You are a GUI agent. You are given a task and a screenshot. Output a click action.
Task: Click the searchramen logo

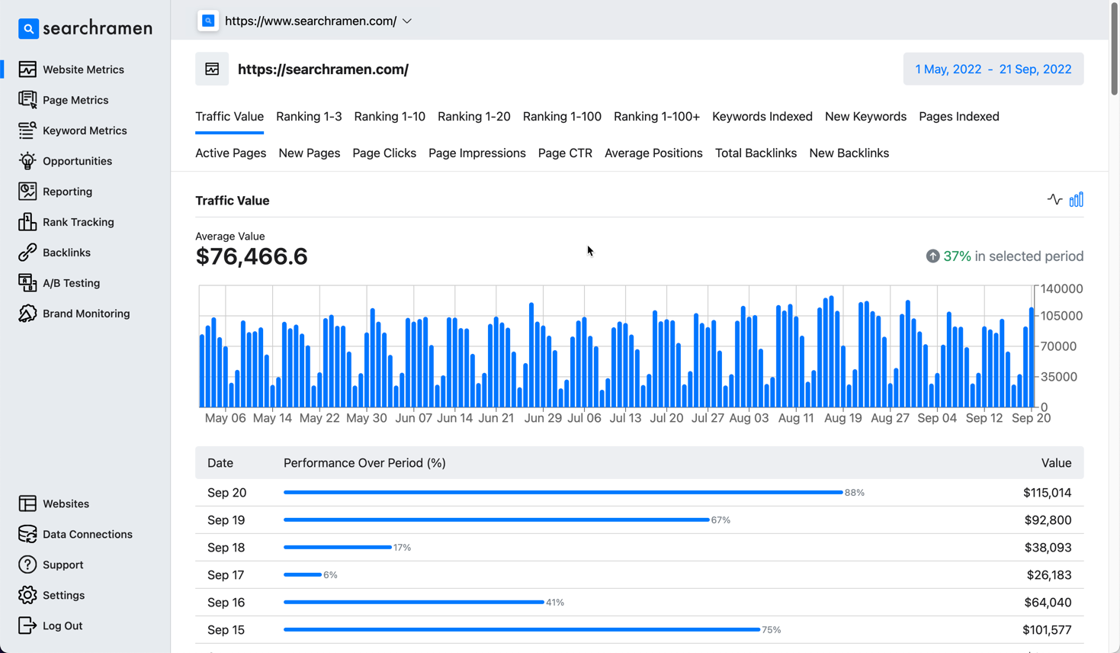click(85, 28)
